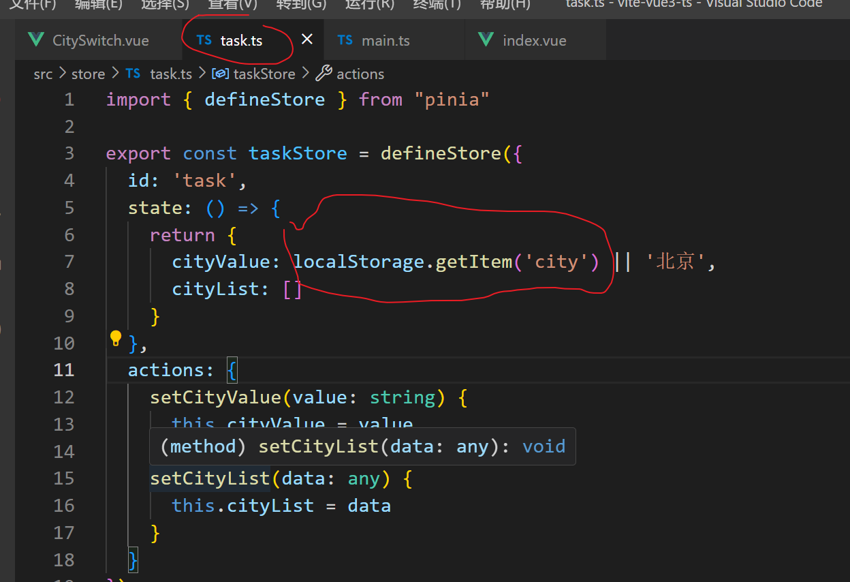
Task: Click the cityValue property on line 7
Action: point(221,262)
